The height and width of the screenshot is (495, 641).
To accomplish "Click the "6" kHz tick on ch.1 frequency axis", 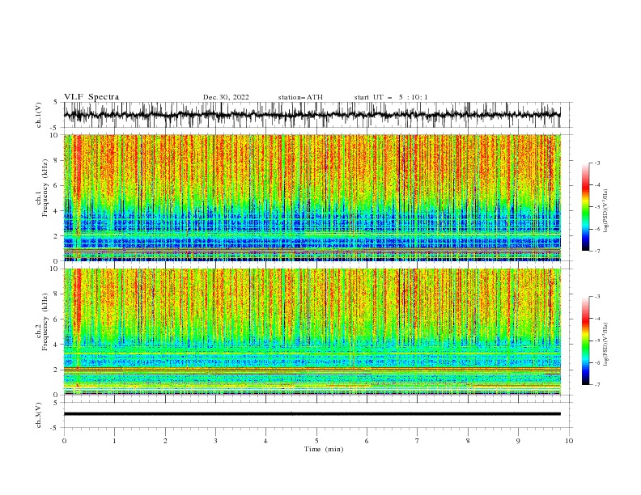I will [57, 185].
